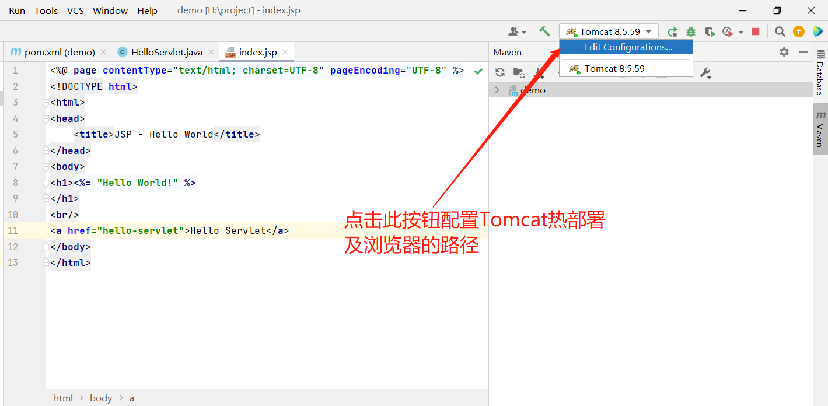828x406 pixels.
Task: Collapse the <html> fold on line 3
Action: [x=46, y=103]
